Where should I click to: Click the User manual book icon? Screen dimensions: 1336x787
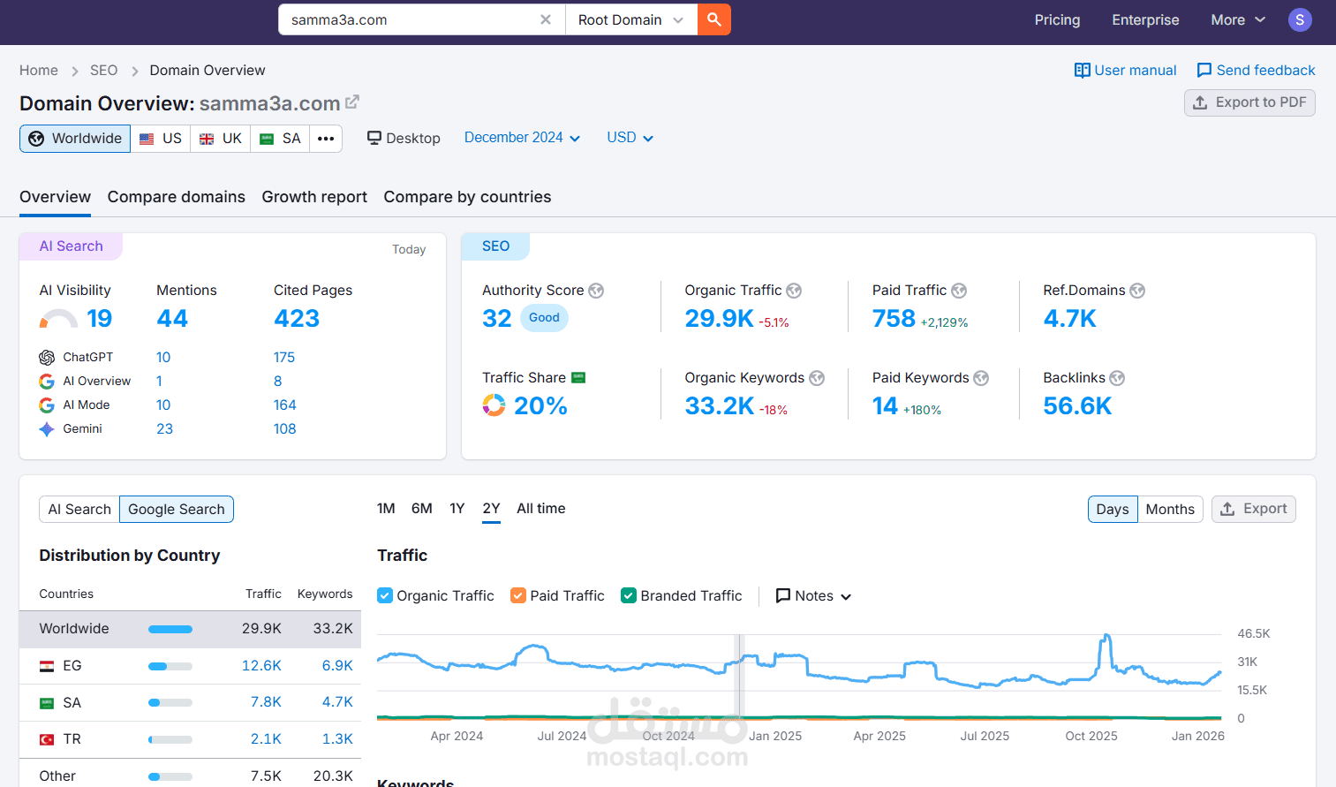point(1082,70)
